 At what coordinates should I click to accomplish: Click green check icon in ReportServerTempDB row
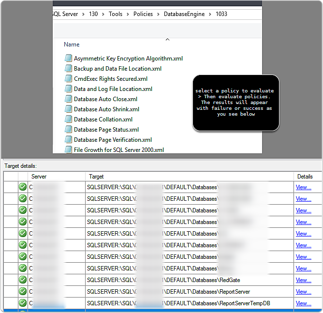coord(23,303)
